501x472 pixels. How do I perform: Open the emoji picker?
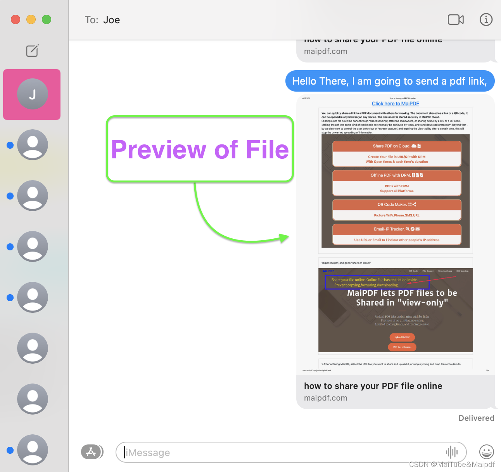486,452
